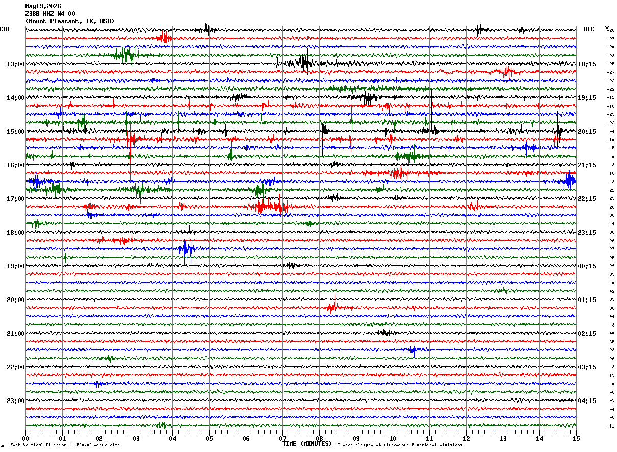
Task: Click the CDT timezone label
Action: (5, 29)
